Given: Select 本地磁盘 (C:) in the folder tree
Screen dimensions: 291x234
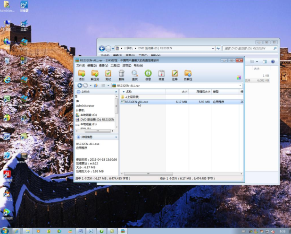Looking at the screenshot, I should pyautogui.click(x=86, y=115).
